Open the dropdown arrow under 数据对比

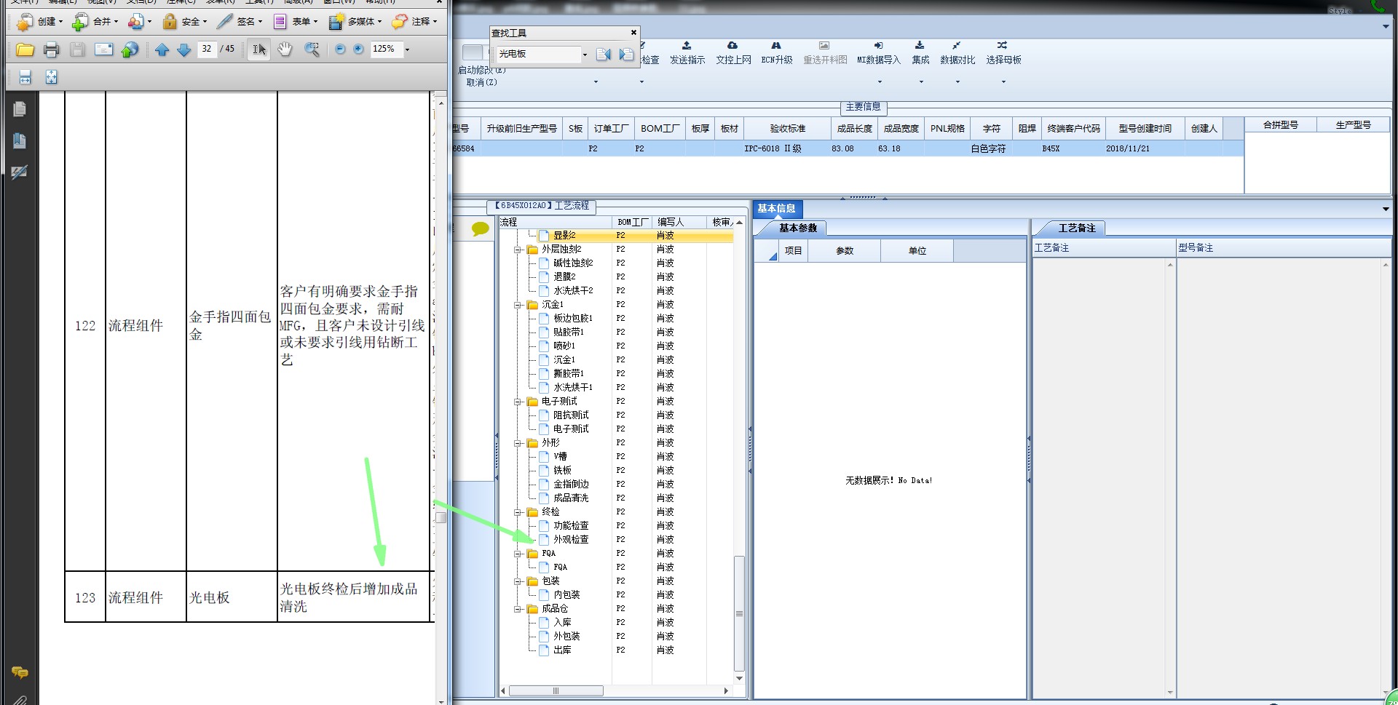pos(957,81)
